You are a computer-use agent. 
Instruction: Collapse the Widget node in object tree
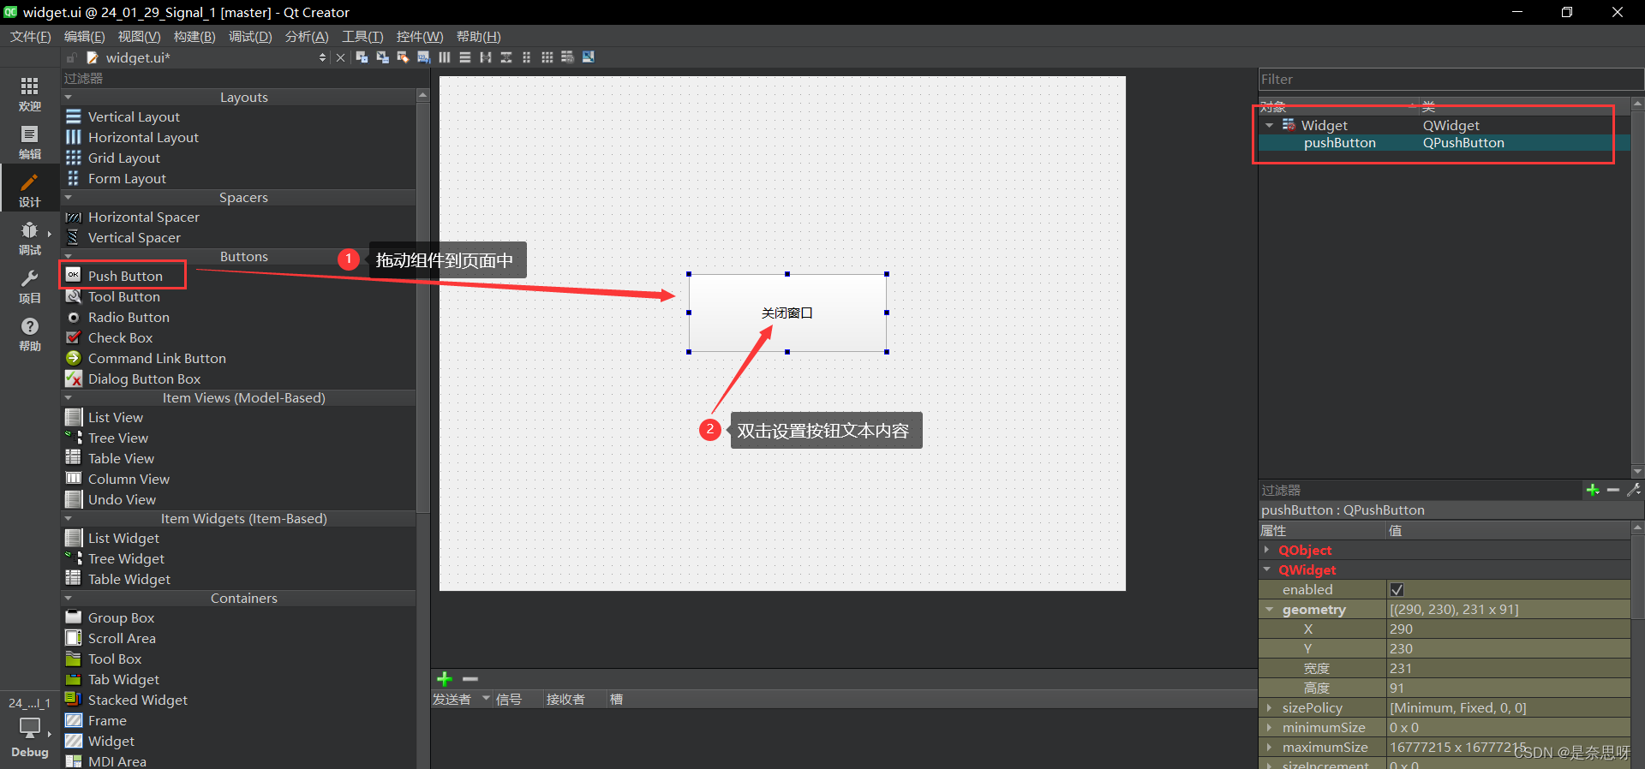click(1269, 125)
